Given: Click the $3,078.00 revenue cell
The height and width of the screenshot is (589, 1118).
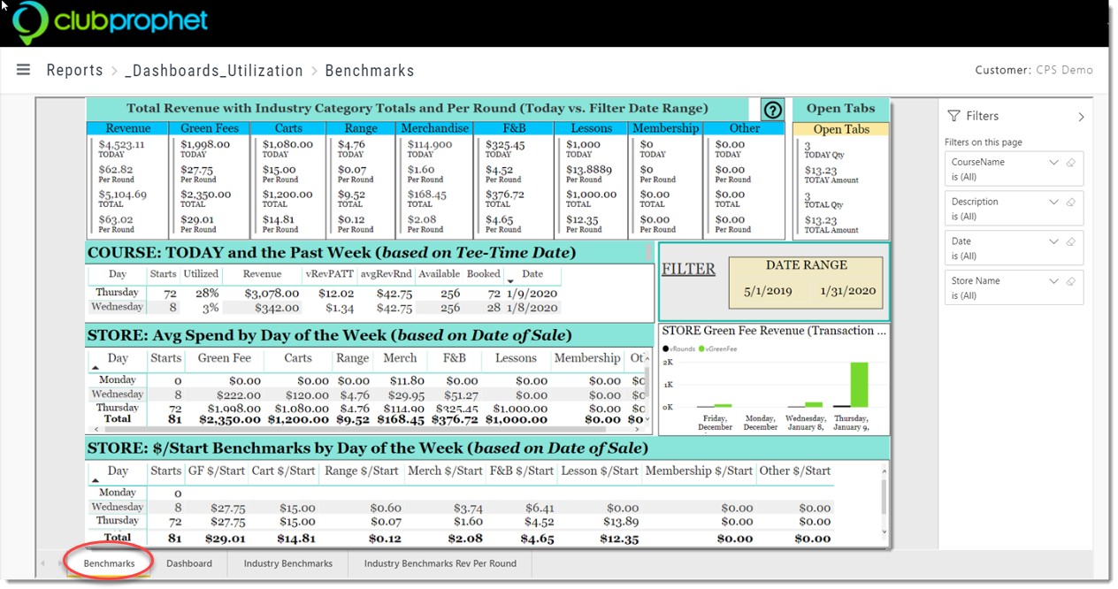Looking at the screenshot, I should [271, 293].
